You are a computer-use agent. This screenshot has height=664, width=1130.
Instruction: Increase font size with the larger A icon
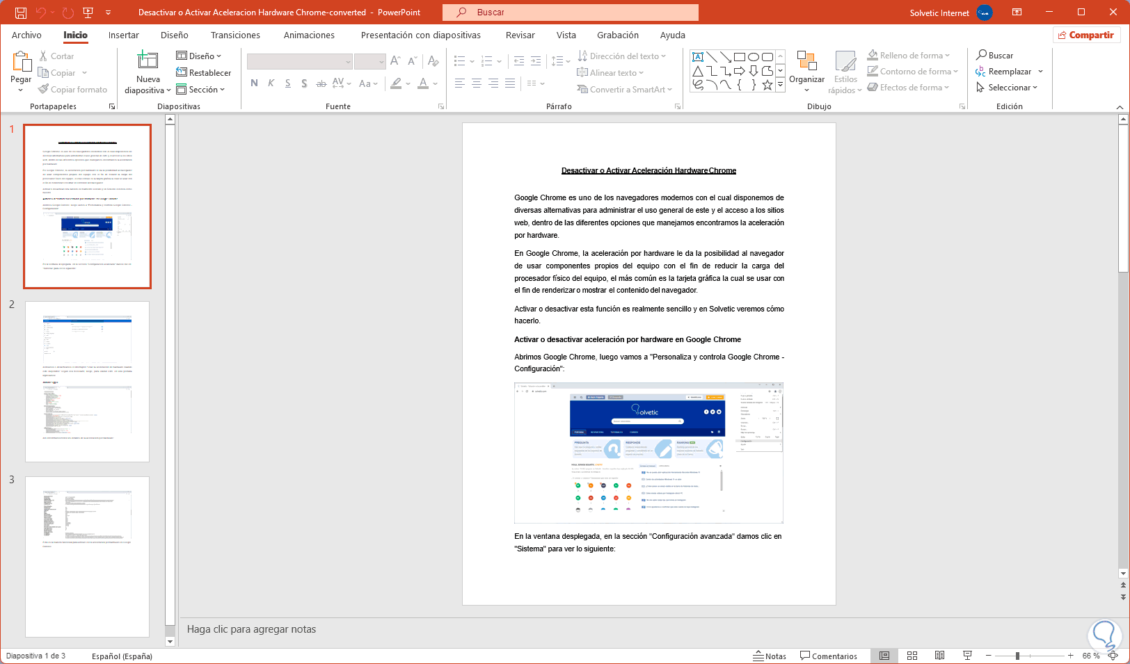395,61
